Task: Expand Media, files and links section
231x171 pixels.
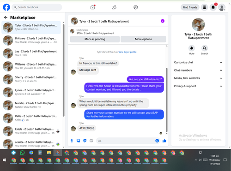Action: pos(198,78)
